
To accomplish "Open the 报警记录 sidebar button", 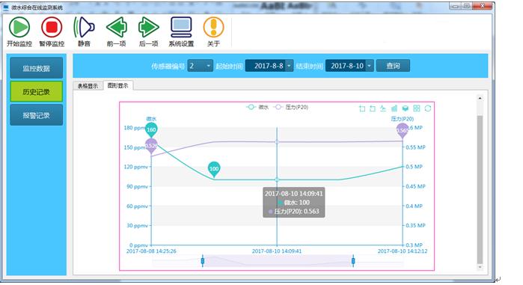I will pos(37,115).
